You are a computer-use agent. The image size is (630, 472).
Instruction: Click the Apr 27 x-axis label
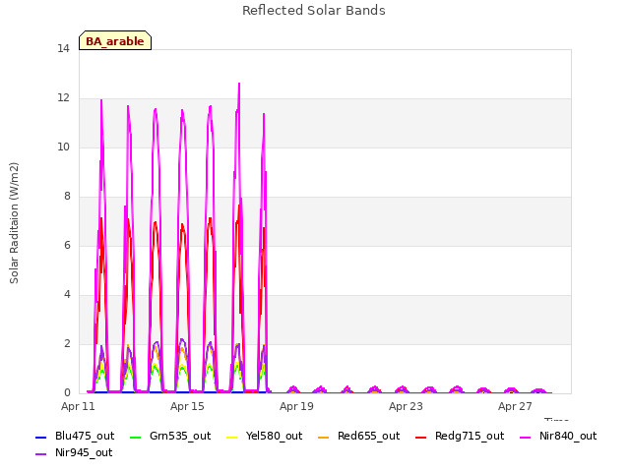coord(515,406)
